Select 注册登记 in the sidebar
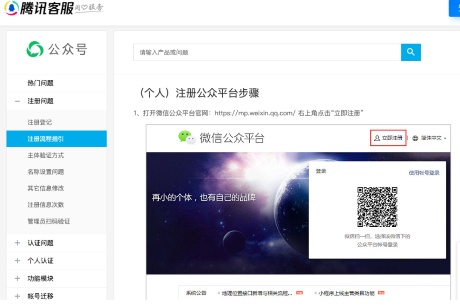This screenshot has width=460, height=306. point(40,122)
